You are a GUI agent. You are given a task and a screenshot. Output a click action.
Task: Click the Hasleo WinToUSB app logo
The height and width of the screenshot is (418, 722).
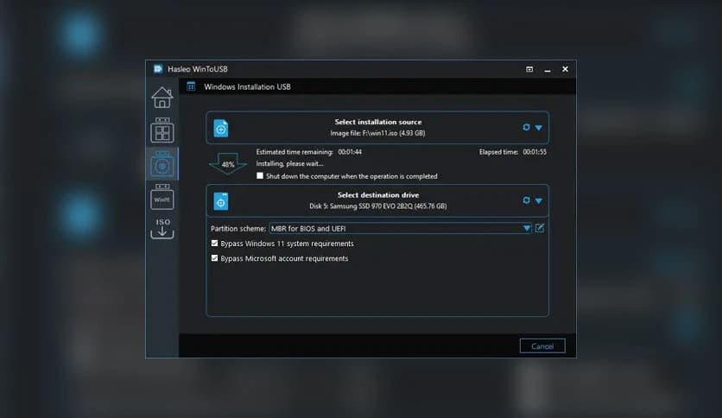click(158, 69)
